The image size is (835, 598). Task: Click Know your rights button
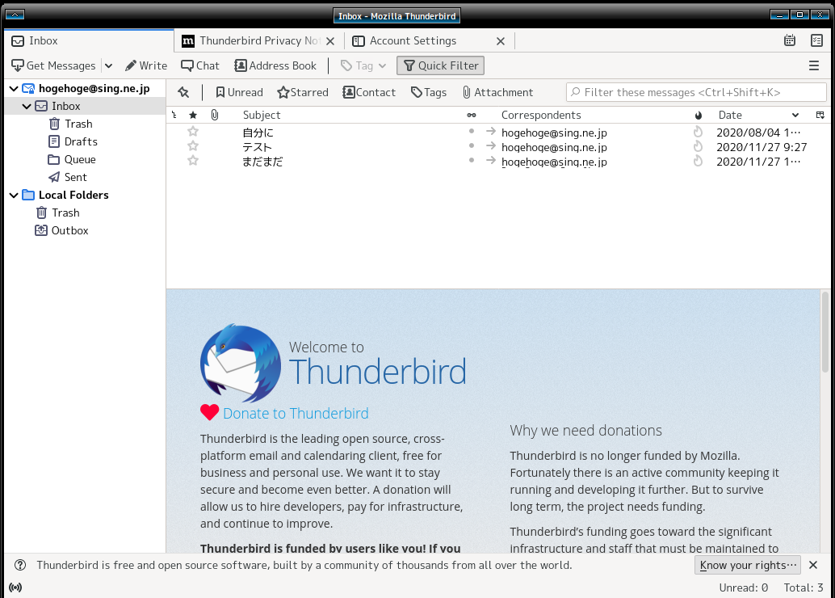pyautogui.click(x=748, y=565)
